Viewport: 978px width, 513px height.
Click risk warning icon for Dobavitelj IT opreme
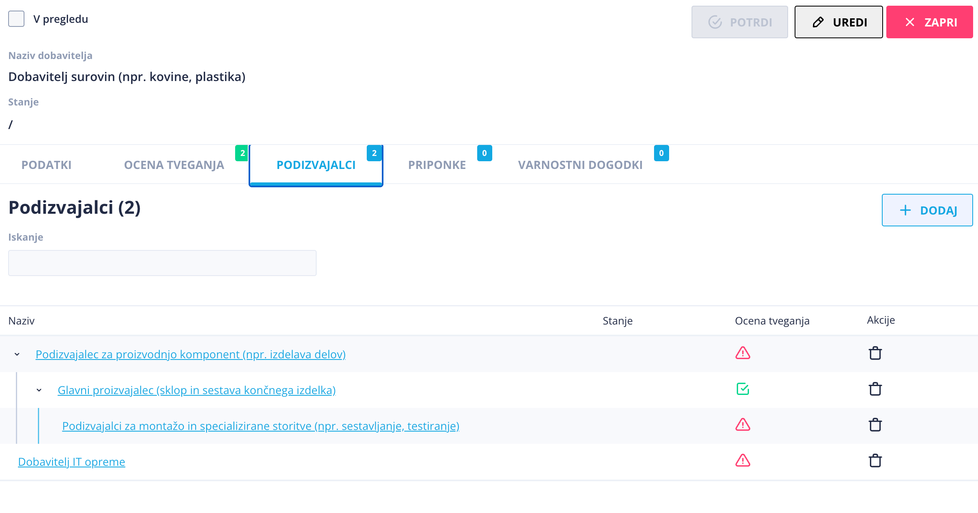tap(743, 460)
